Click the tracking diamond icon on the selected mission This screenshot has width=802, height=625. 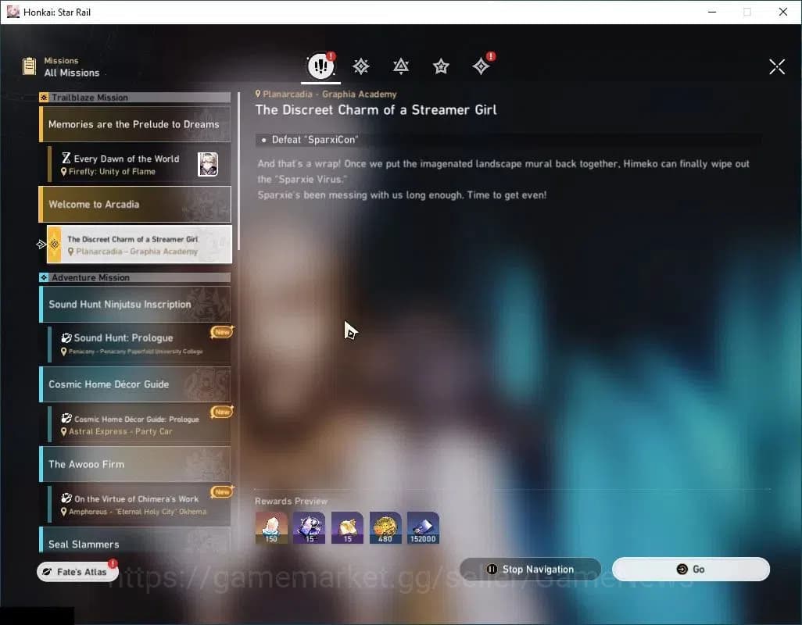(54, 245)
